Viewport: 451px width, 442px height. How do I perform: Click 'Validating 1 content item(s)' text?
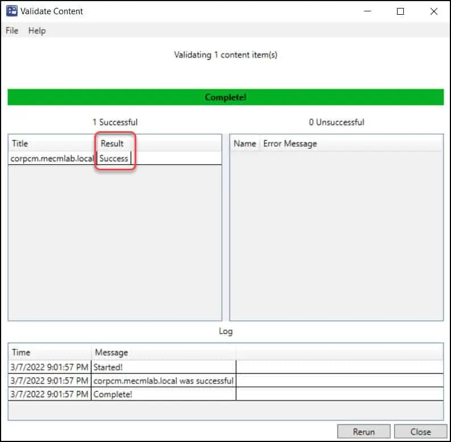[225, 55]
